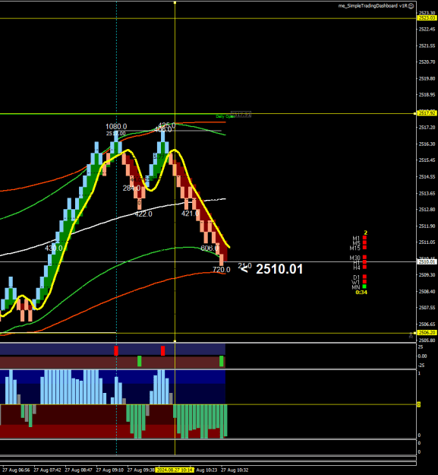Click the M1 red trend indicator square
438x475 pixels.
[364, 238]
